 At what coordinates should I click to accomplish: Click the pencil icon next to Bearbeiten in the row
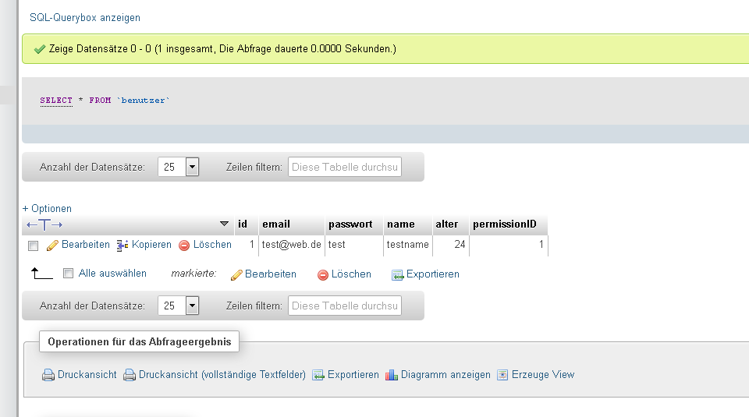(x=52, y=246)
